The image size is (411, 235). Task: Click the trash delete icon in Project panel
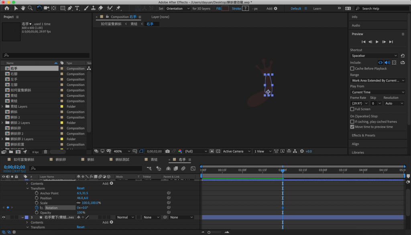pos(46,152)
